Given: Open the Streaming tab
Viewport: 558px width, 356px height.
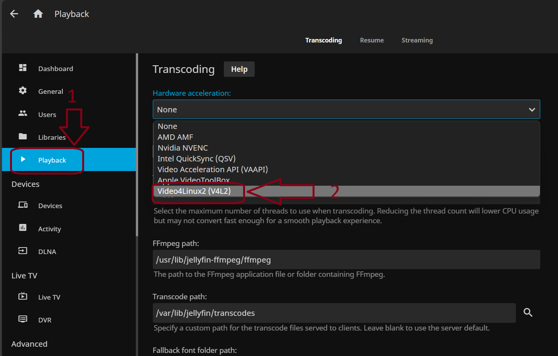Looking at the screenshot, I should click(x=417, y=40).
